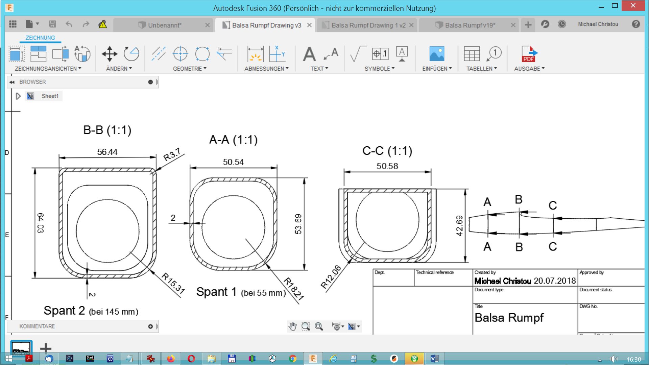Select the Balloon tool
649x365 pixels.
[494, 54]
